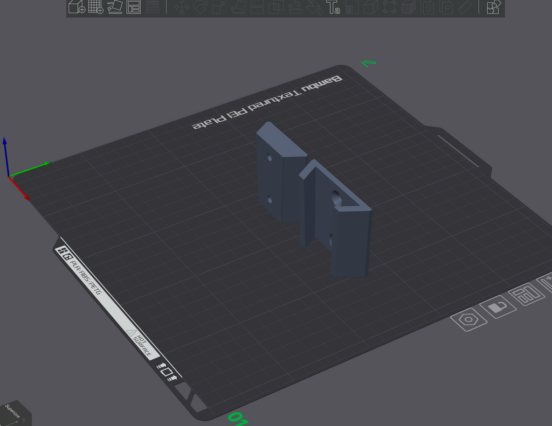Screen dimensions: 552x426
Task: Select the Measure ruler tool
Action: tap(465, 6)
